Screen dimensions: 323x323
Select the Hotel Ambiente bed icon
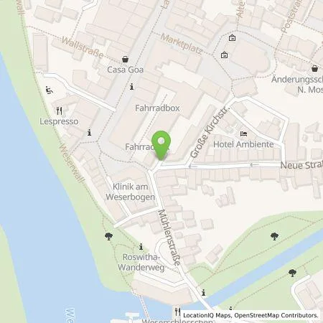click(x=243, y=134)
